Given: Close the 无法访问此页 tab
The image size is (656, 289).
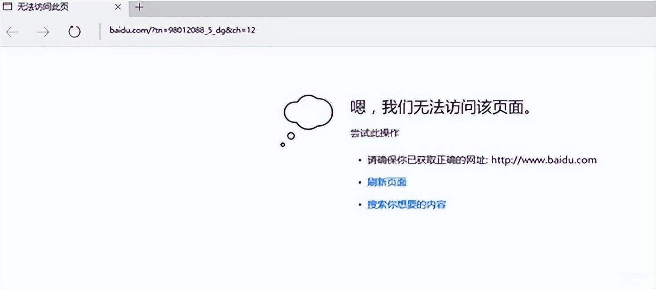Looking at the screenshot, I should (118, 7).
